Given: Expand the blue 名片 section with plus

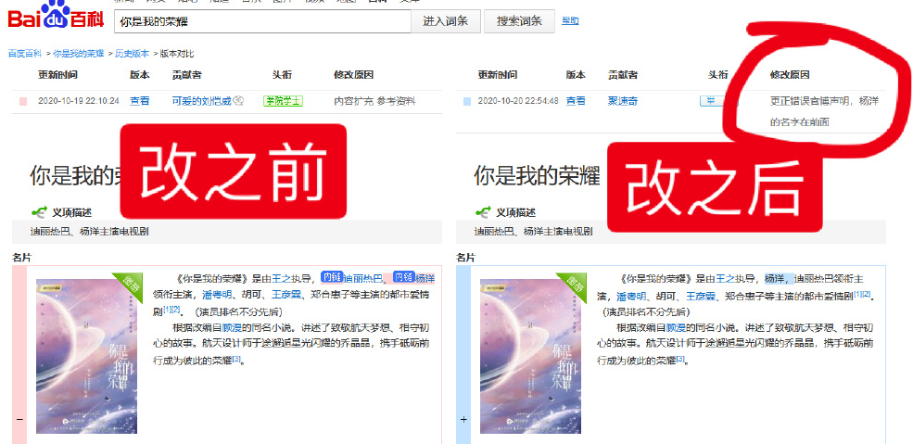Looking at the screenshot, I should 463,419.
